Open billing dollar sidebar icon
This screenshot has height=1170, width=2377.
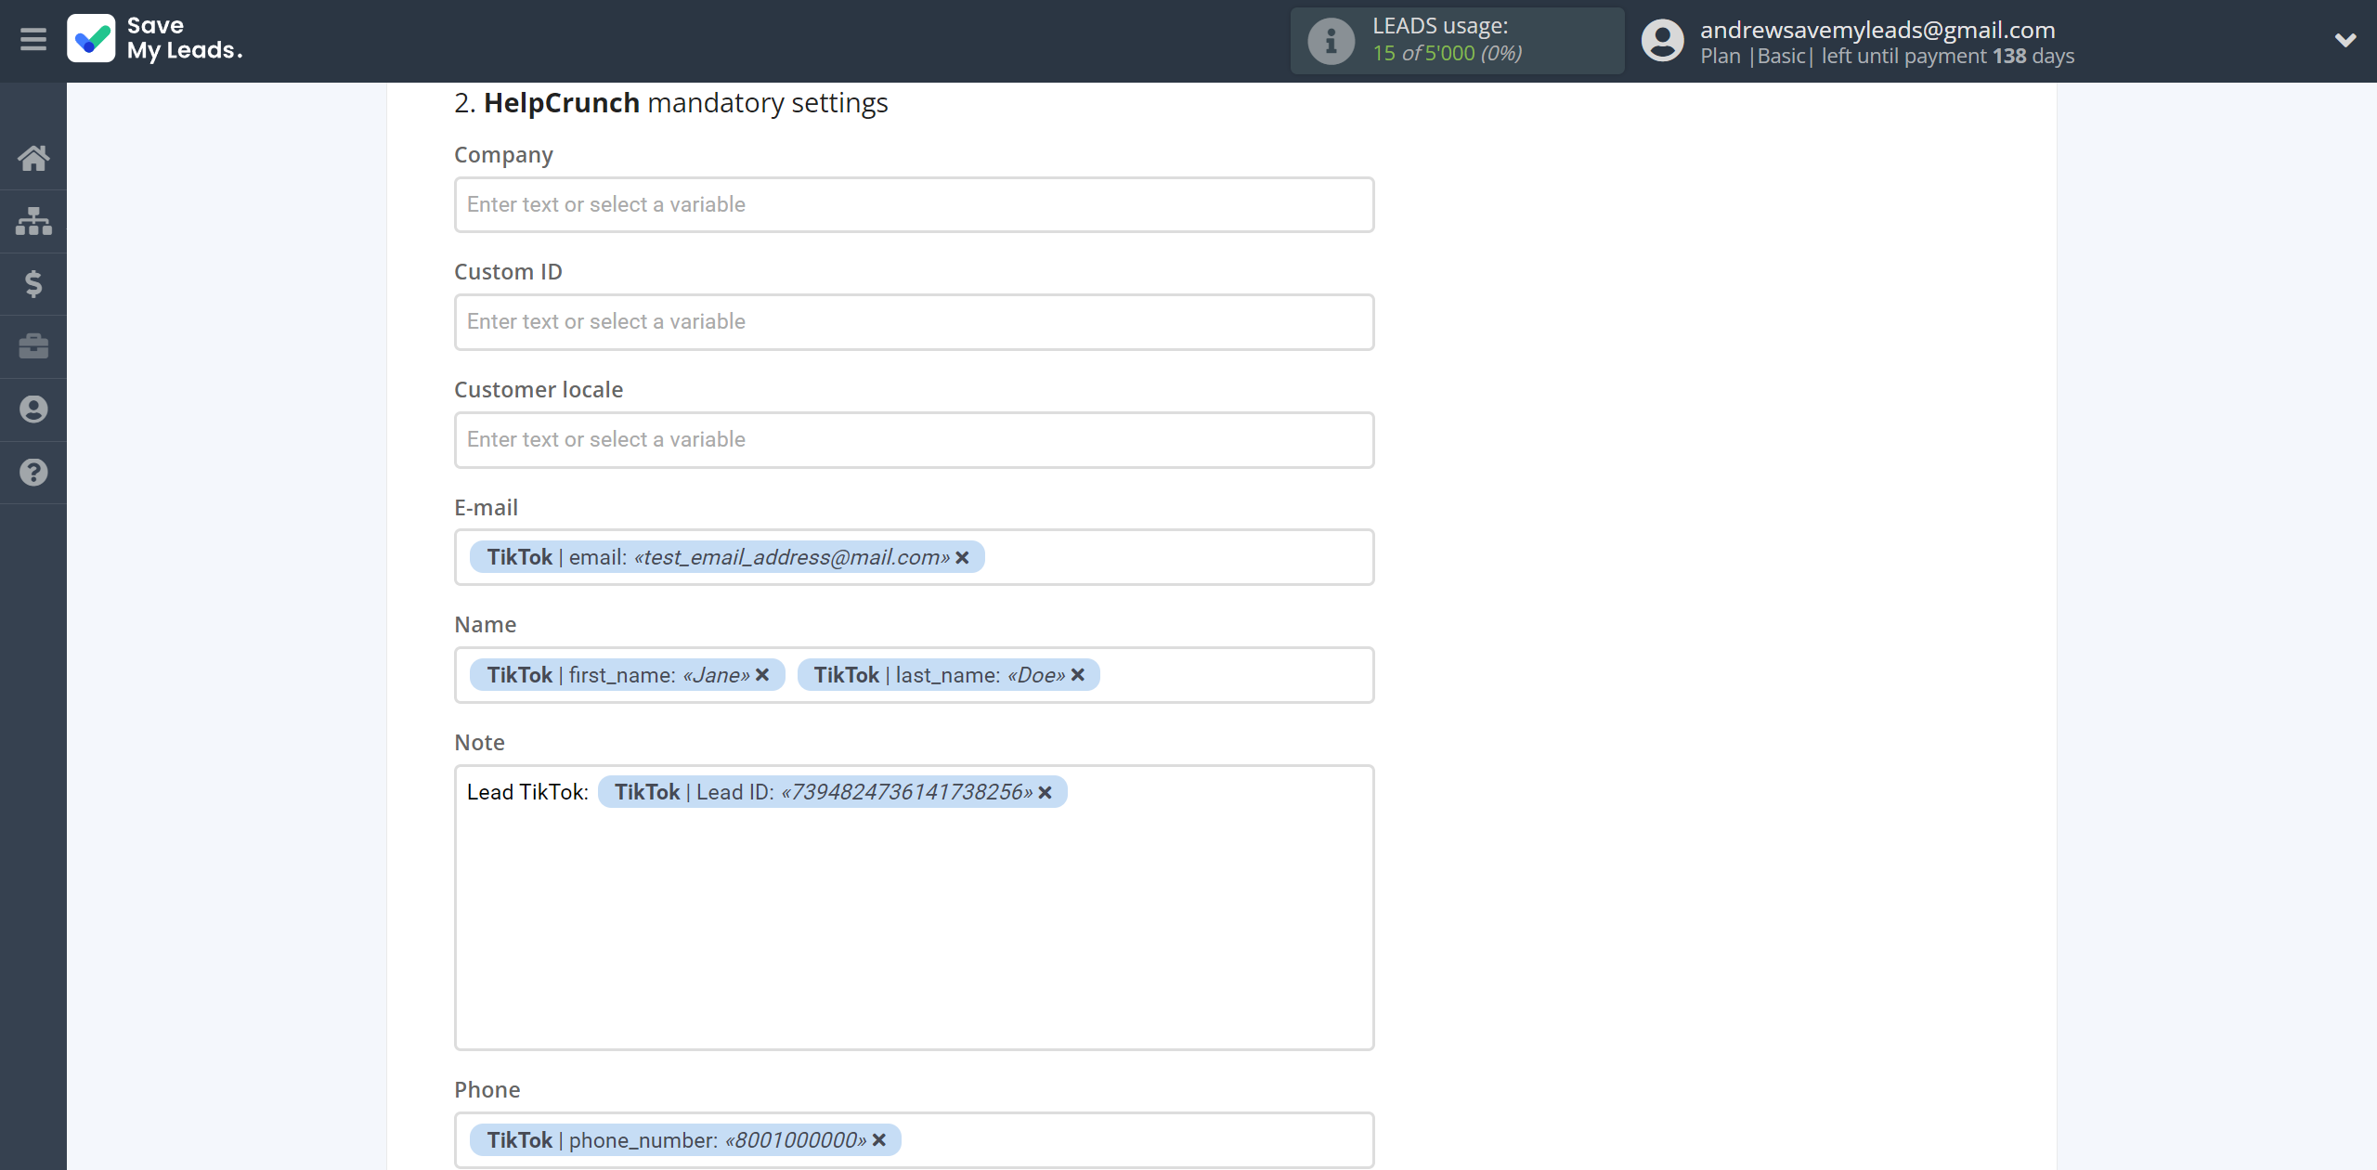pyautogui.click(x=33, y=284)
